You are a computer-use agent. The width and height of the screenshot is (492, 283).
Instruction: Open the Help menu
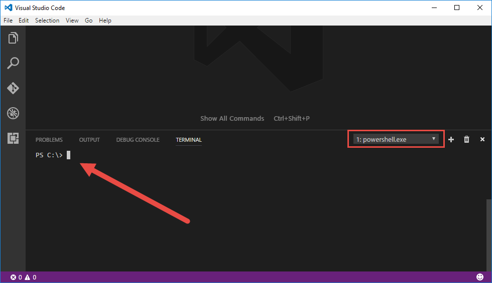[105, 21]
